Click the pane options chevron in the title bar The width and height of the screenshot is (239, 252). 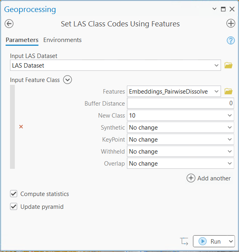214,9
